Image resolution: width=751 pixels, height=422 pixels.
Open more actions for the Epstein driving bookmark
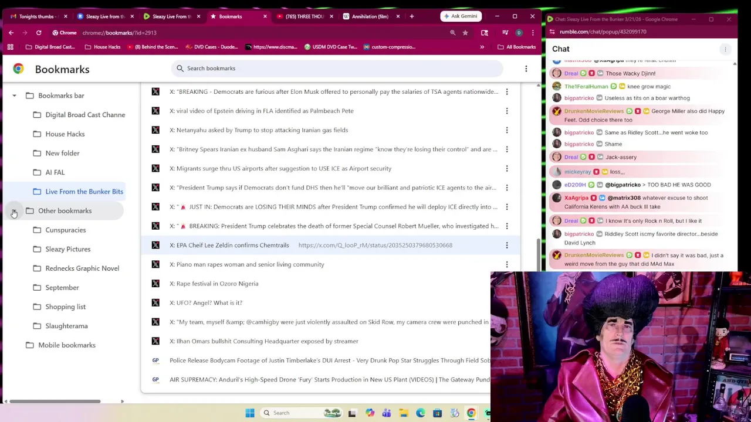click(507, 111)
